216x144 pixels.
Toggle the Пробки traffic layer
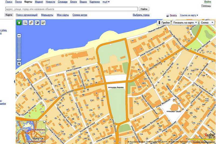164,23
